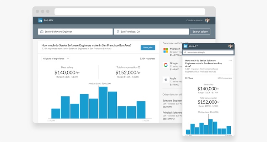Click the briefcase icon in job title field
The height and width of the screenshot is (142, 267).
point(42,32)
